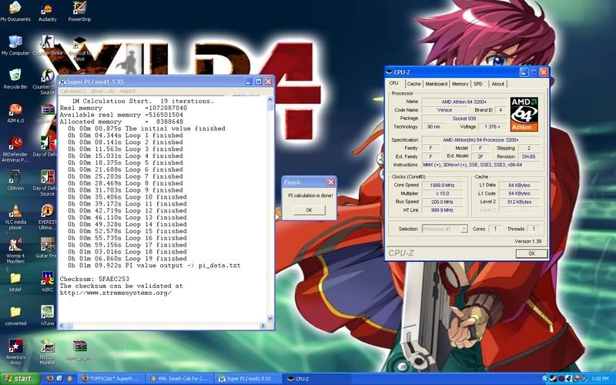Open the Day of Defeat Source shortcut
The width and height of the screenshot is (616, 385).
click(48, 183)
